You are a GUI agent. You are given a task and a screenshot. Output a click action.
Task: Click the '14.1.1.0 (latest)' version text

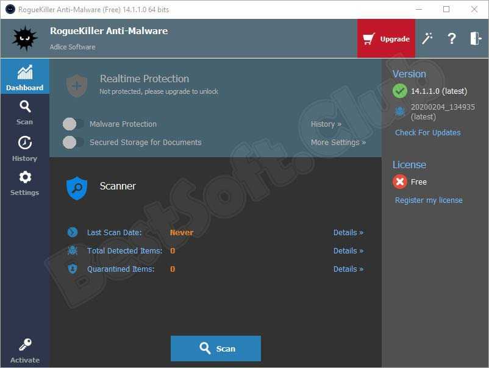coord(439,91)
